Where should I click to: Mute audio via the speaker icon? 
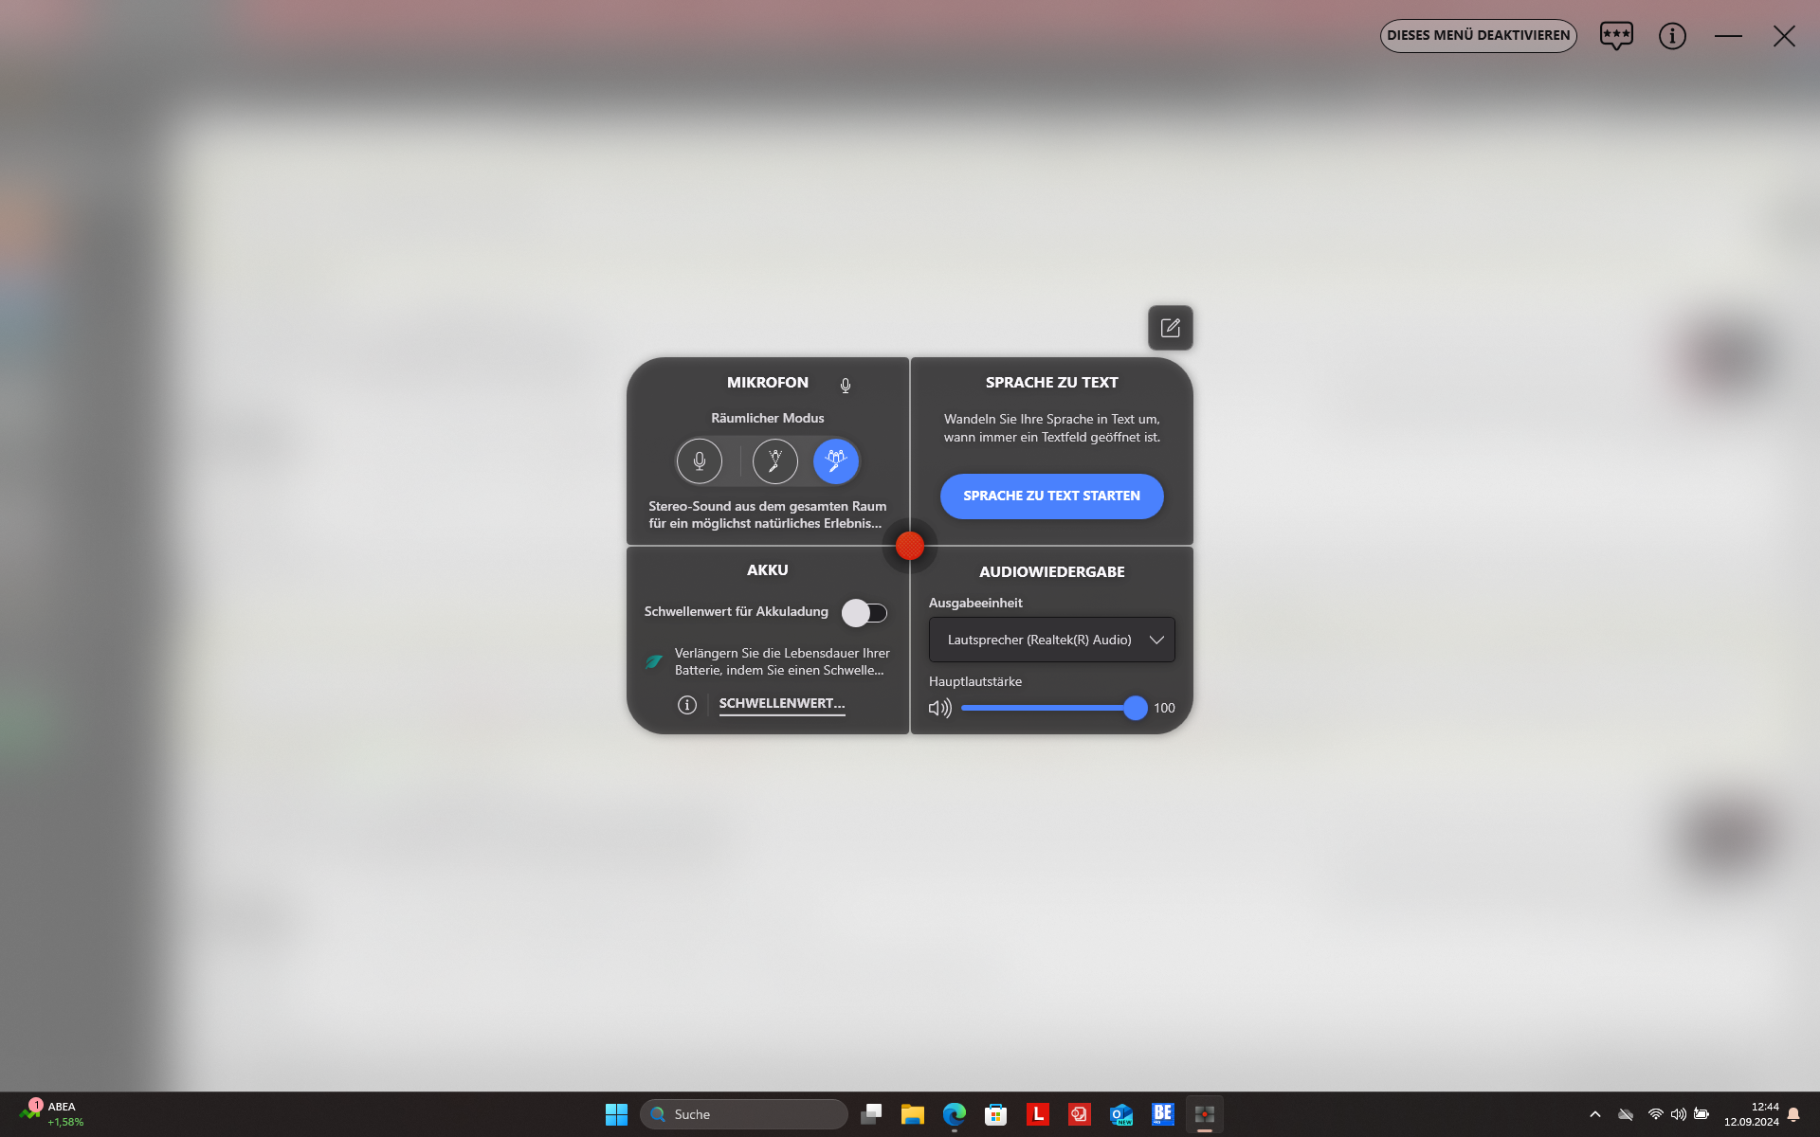coord(939,708)
